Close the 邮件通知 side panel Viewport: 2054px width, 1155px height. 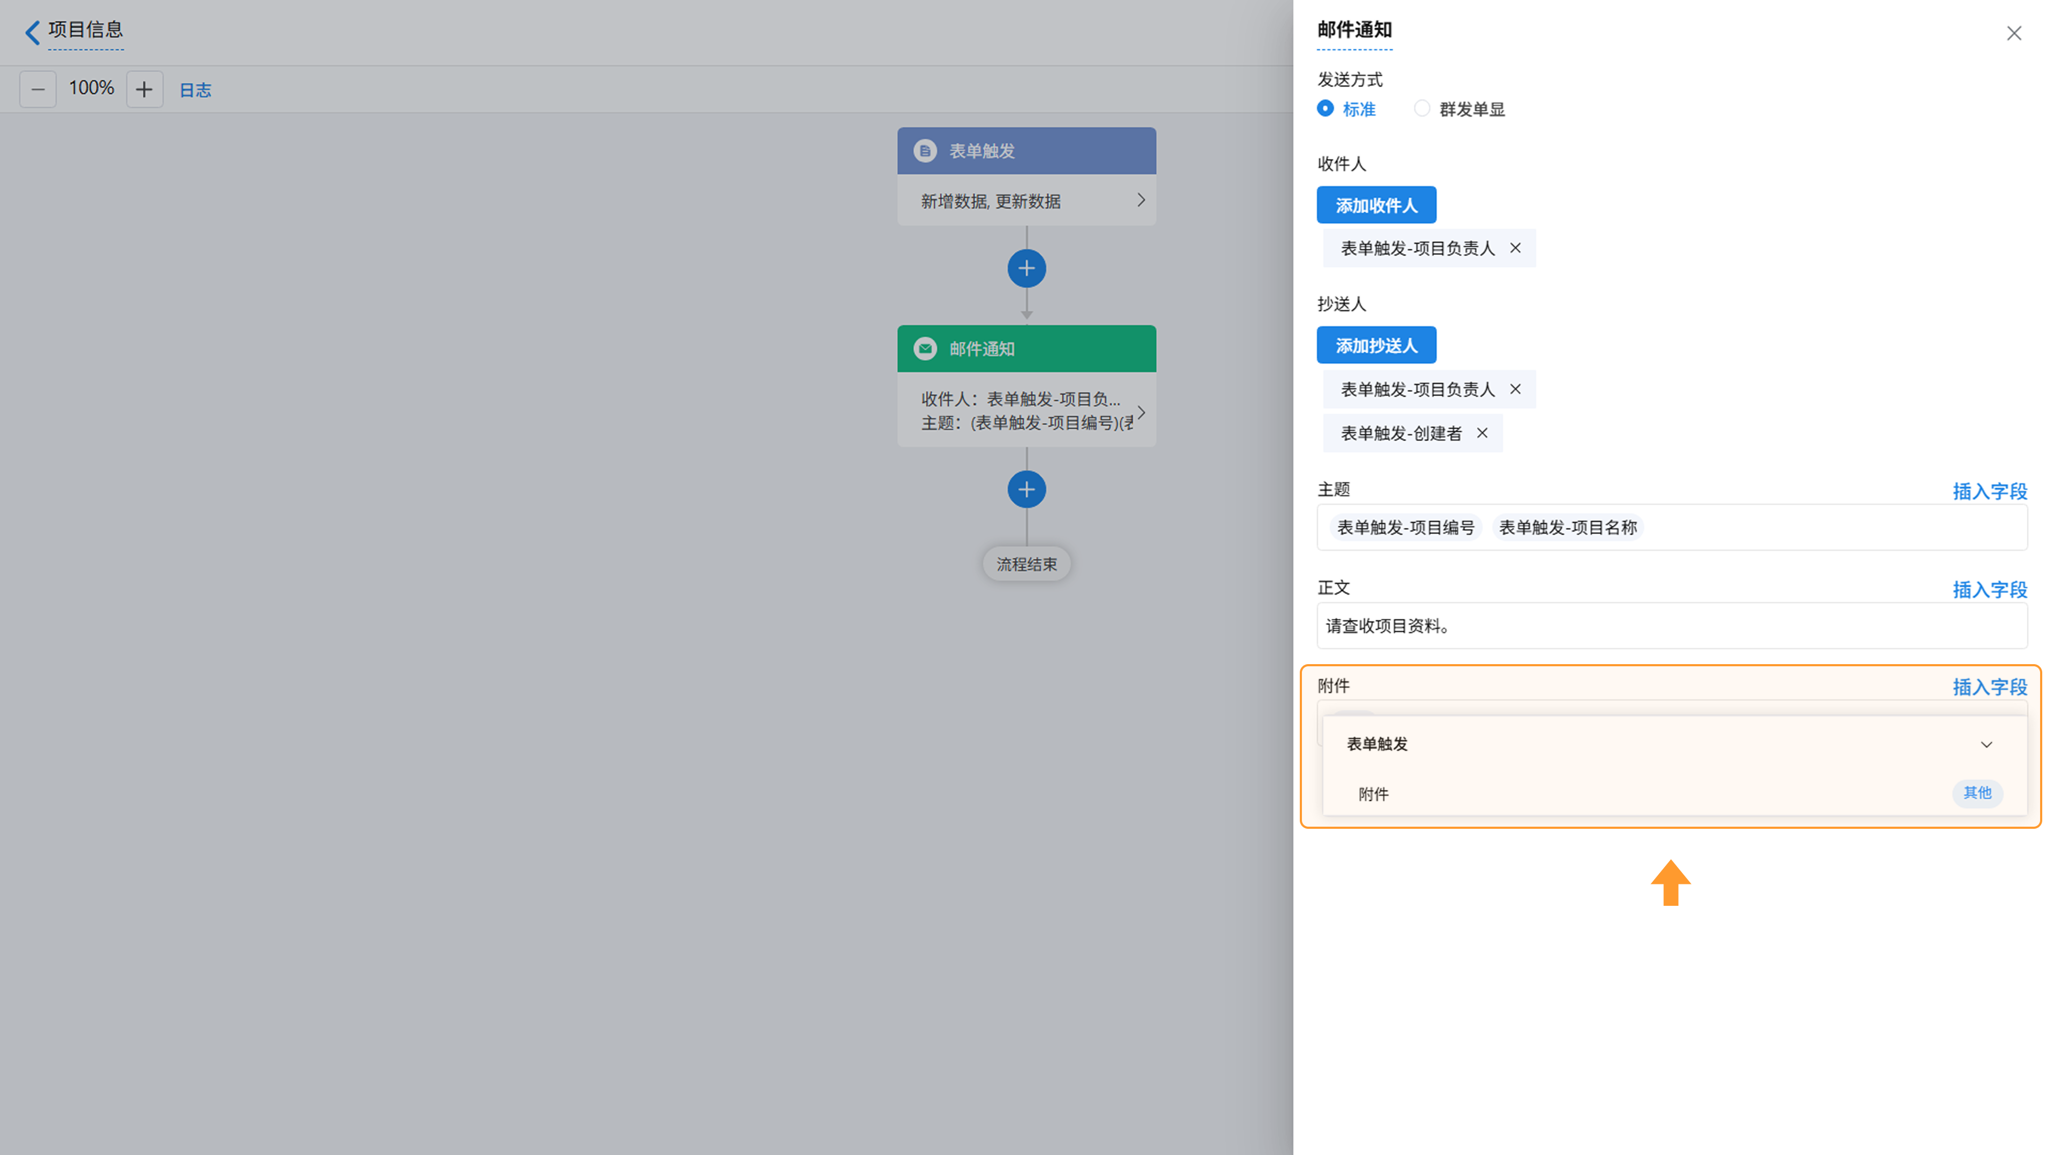(x=2013, y=34)
